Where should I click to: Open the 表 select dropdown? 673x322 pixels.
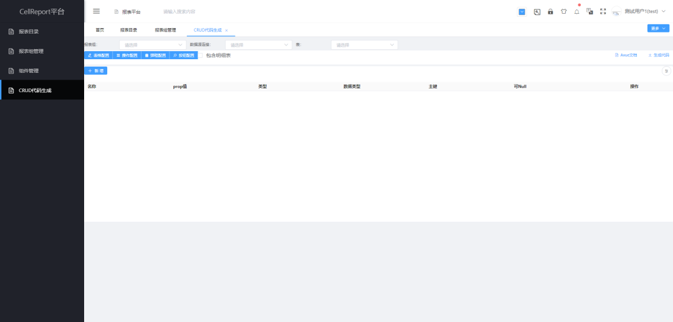(x=364, y=45)
